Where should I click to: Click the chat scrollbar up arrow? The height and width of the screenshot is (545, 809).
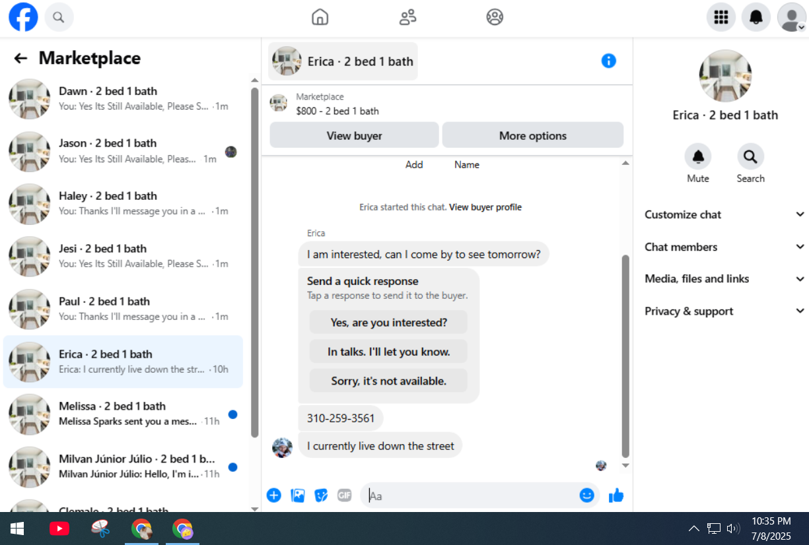pyautogui.click(x=625, y=162)
